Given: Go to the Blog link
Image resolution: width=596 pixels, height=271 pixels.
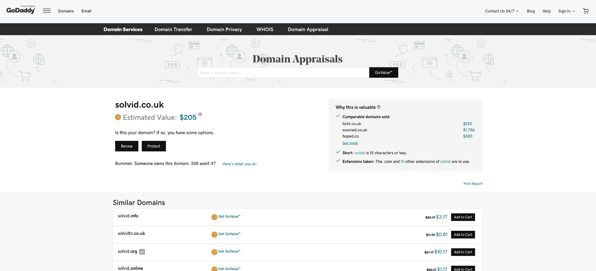Looking at the screenshot, I should 531,11.
